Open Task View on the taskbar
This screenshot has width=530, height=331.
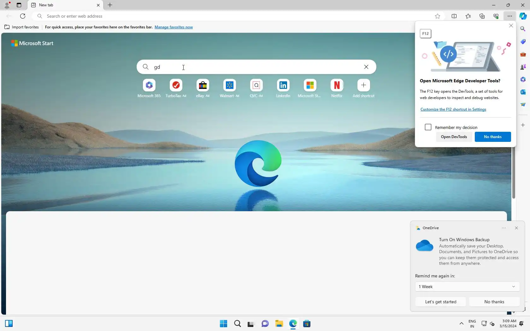251,323
